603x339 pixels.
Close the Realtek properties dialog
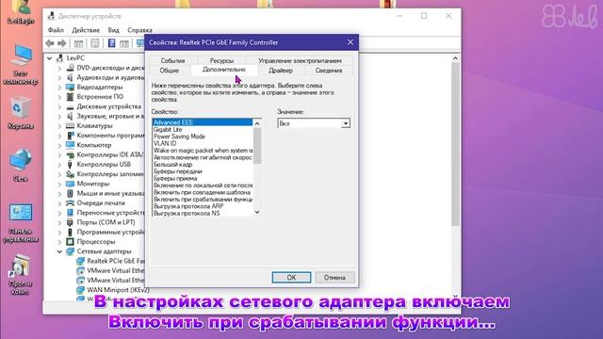click(x=350, y=42)
